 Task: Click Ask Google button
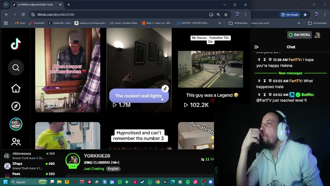point(290,15)
